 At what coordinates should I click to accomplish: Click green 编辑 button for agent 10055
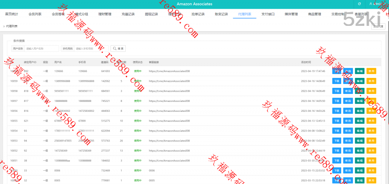[x=360, y=121]
